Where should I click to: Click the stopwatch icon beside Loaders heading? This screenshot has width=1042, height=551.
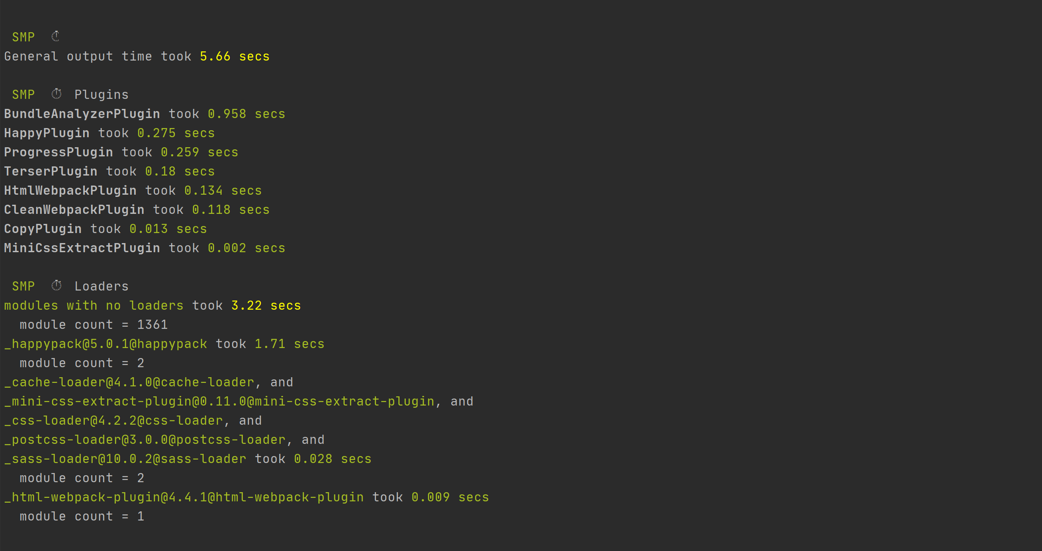57,286
